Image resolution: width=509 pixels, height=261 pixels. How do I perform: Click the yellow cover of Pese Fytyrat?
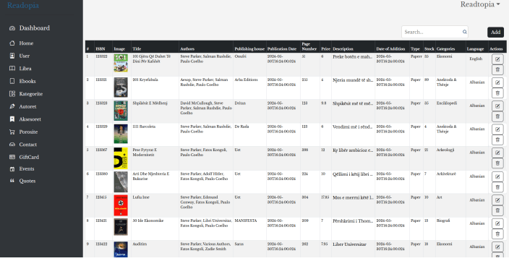click(x=121, y=158)
